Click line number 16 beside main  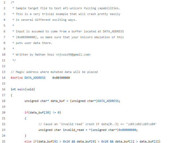tap(4, 89)
